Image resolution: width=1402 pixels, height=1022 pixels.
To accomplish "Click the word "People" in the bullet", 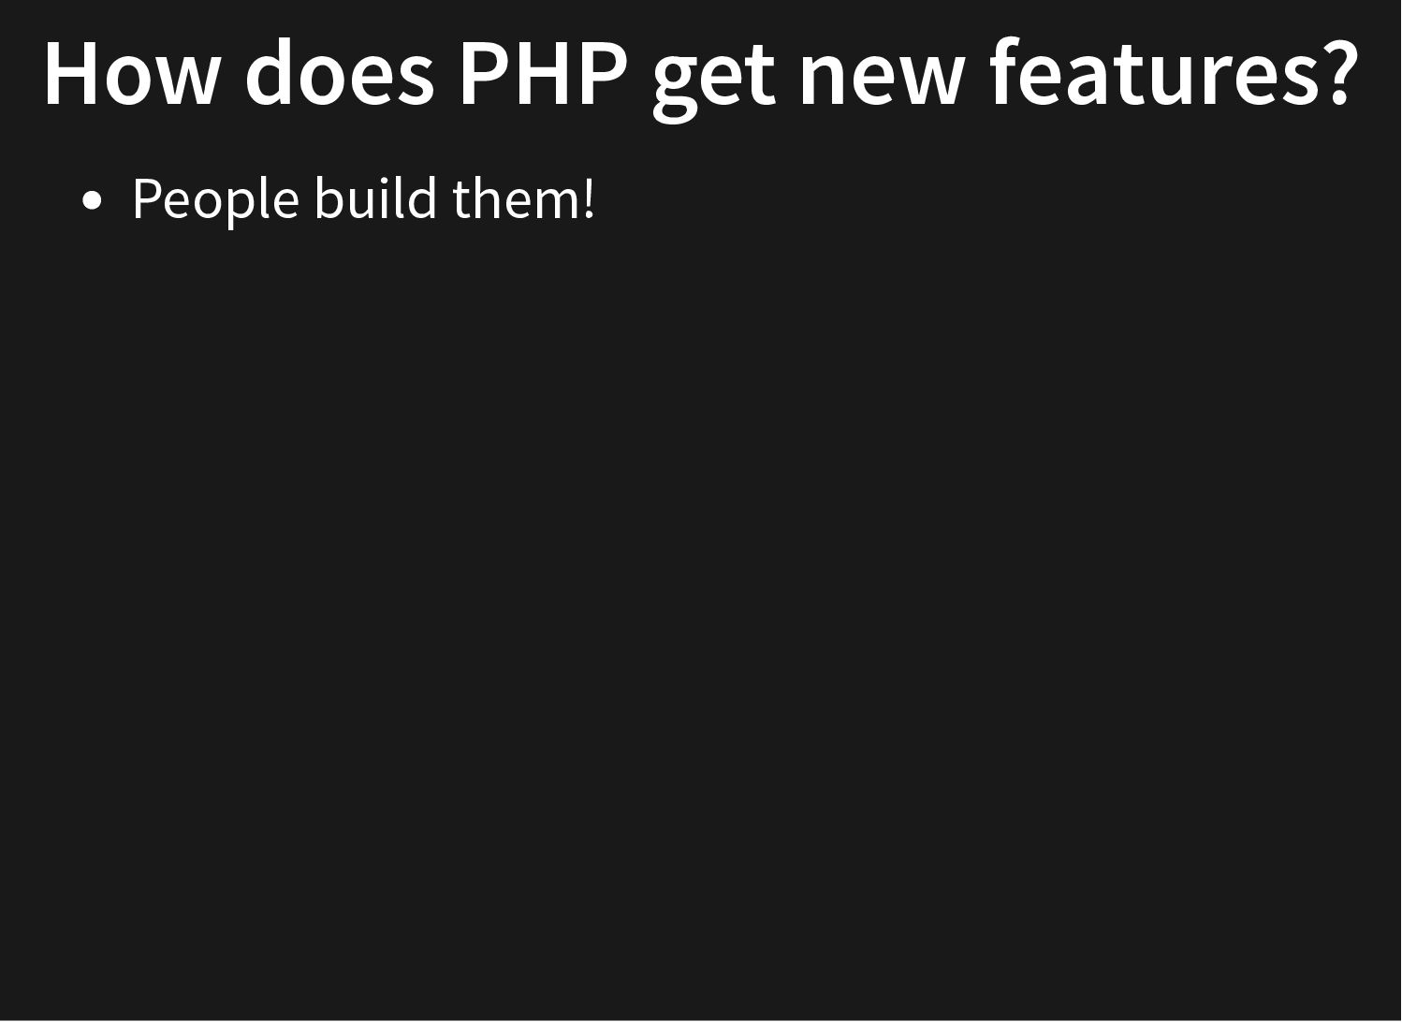I will tap(215, 201).
